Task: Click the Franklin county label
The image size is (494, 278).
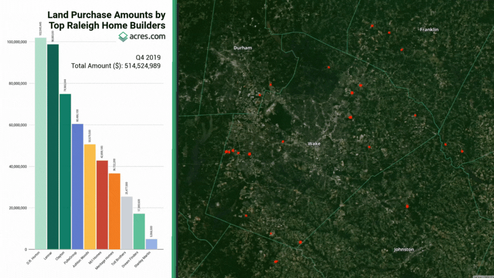Action: coord(429,30)
